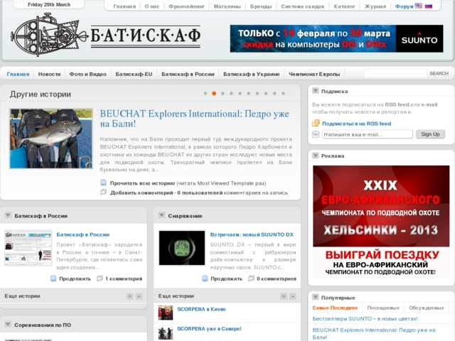Image resolution: width=455 pixels, height=341 pixels.
Task: Click Прочитать всю историю link
Action: (142, 183)
